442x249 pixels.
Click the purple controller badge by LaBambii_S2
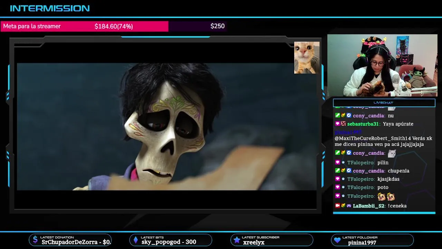(349, 205)
